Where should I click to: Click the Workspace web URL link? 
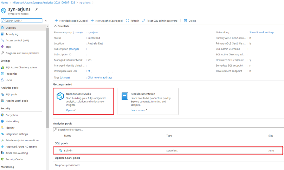coord(89,71)
